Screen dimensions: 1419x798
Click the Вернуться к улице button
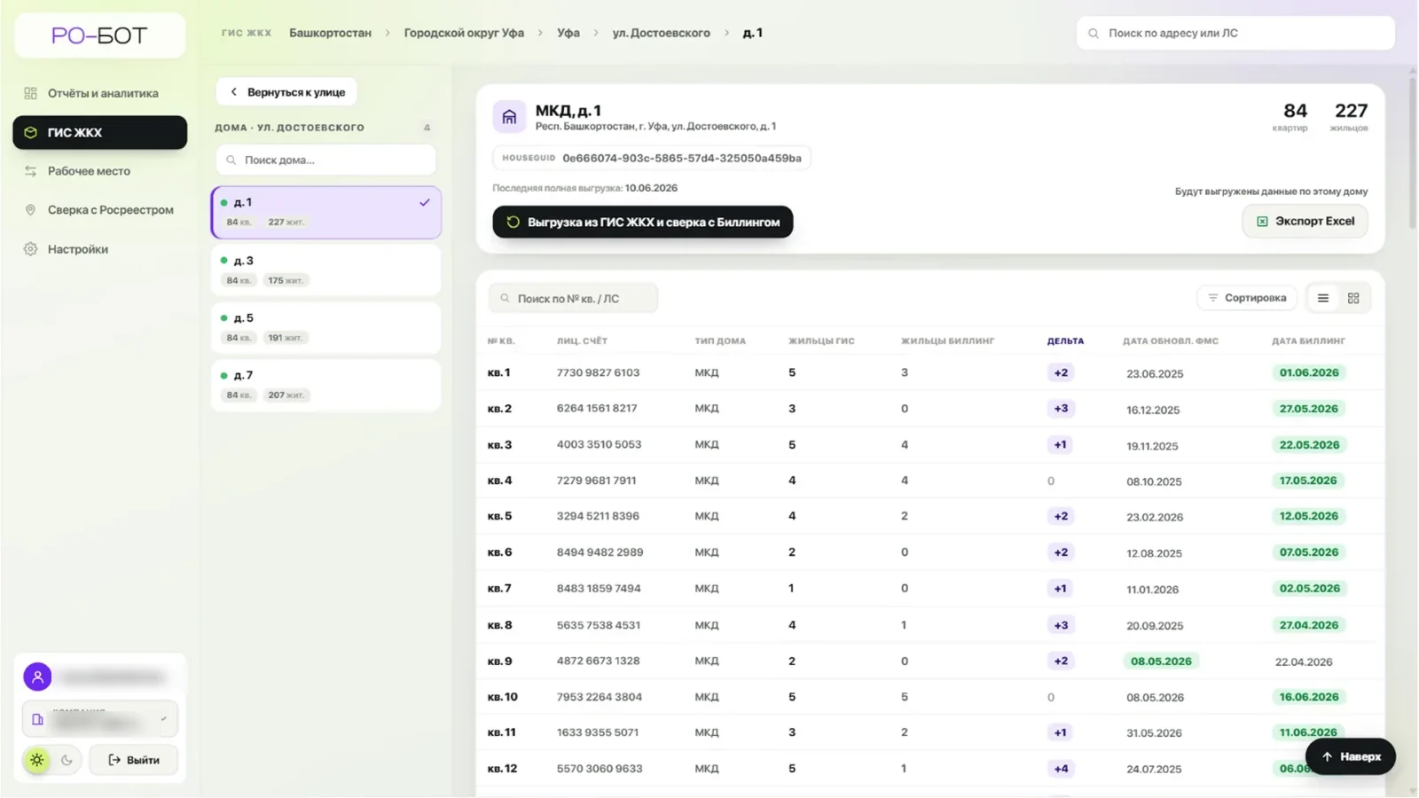point(286,92)
